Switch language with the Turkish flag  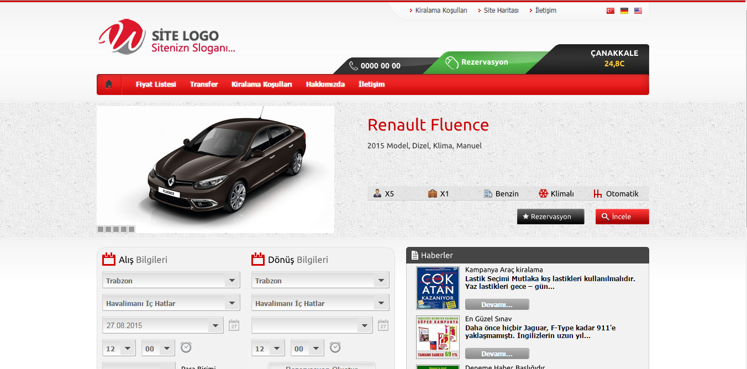(x=611, y=10)
